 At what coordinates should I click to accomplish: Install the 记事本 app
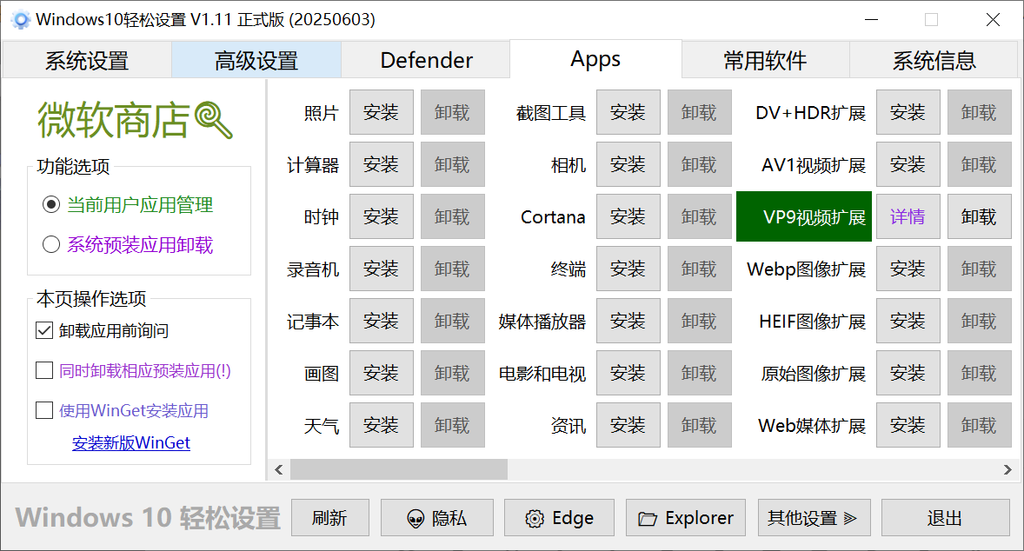coord(382,322)
